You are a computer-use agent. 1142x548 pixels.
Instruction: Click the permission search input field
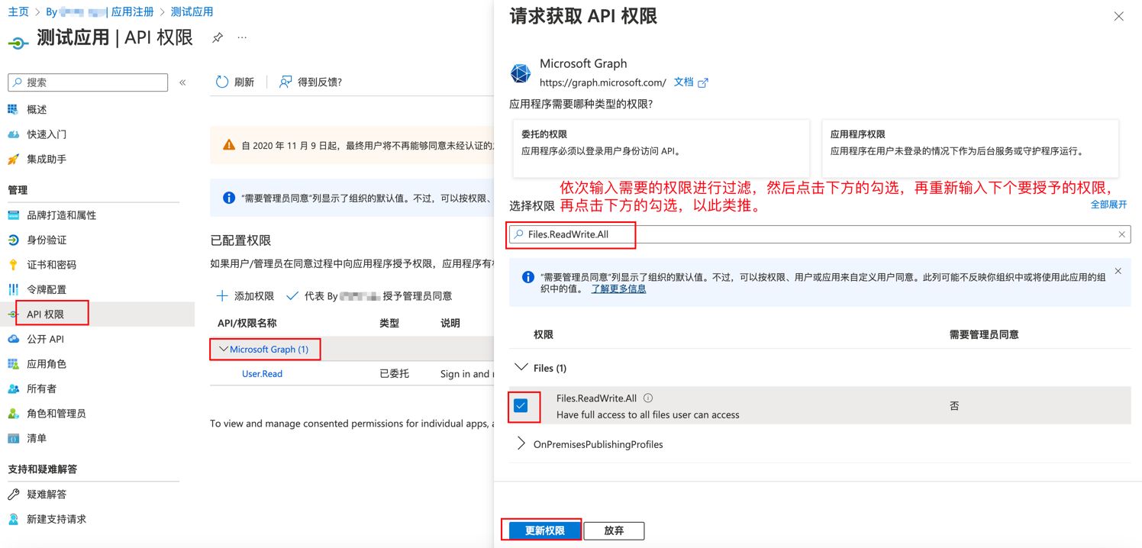(x=817, y=234)
